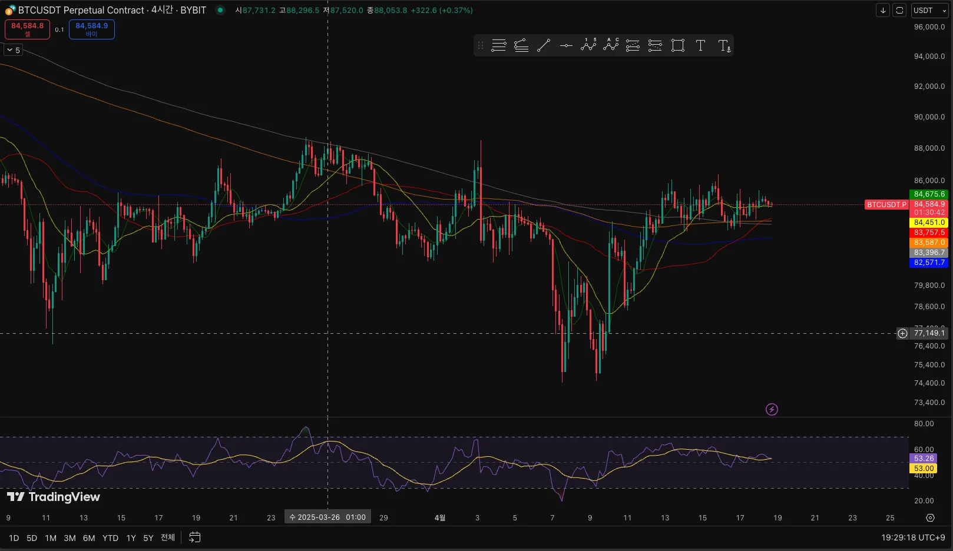This screenshot has width=953, height=551.
Task: Open the BTCUSDT Perpetual Contract symbol title
Action: 81,10
